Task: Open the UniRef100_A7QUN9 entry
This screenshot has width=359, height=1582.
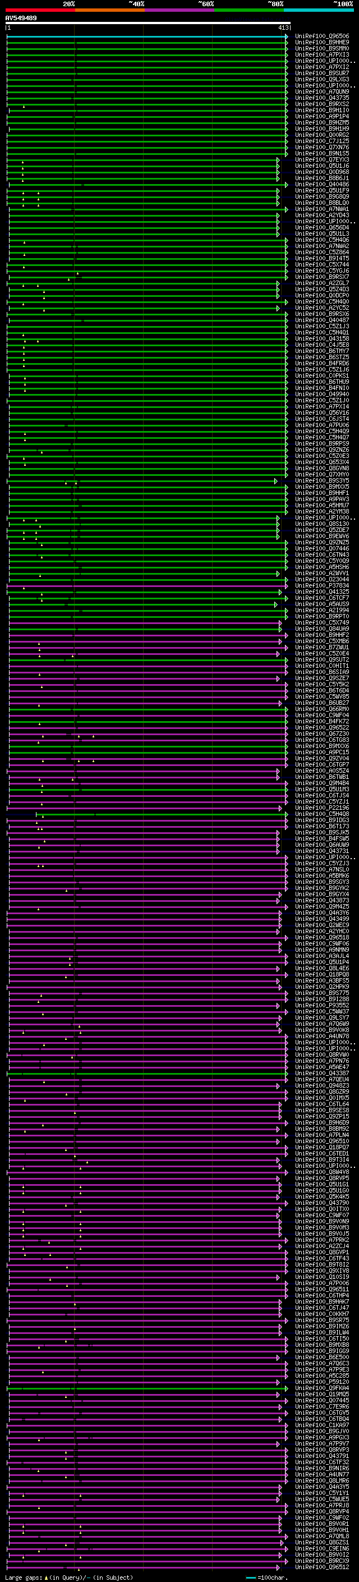Action: coord(322,92)
